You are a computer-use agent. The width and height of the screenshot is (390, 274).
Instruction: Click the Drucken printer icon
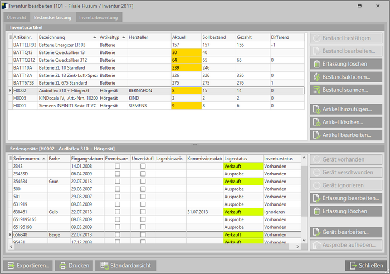(64, 266)
